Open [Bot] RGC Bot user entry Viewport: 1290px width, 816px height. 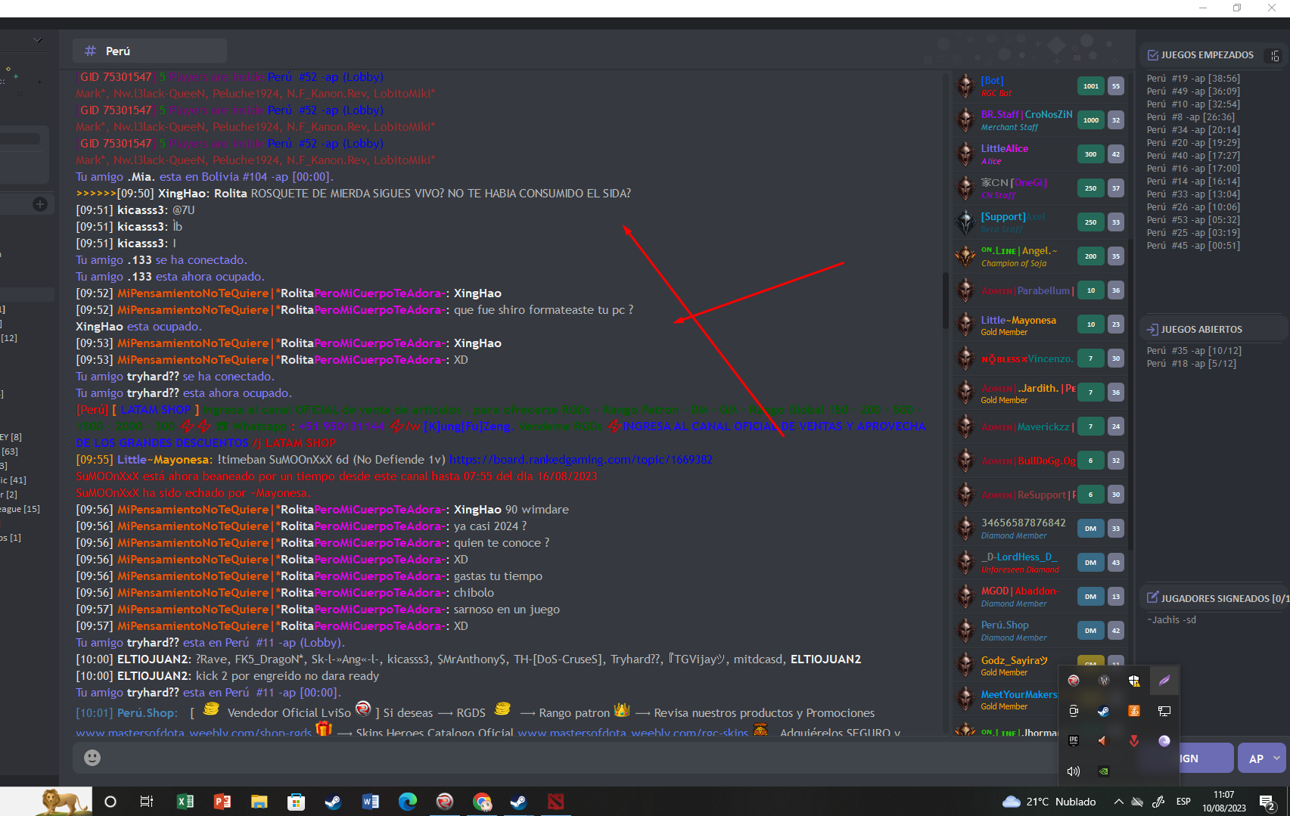(x=1040, y=86)
